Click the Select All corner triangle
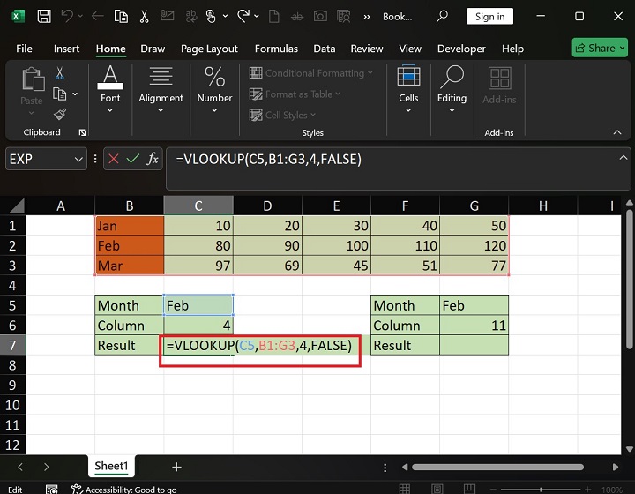This screenshot has width=635, height=494. 16,206
